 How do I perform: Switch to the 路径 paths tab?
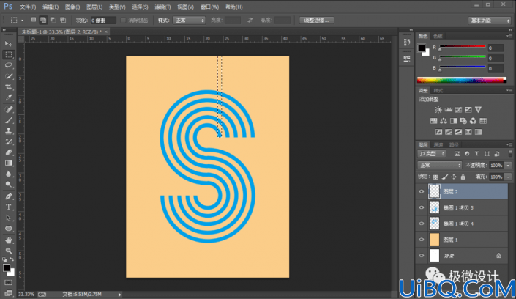point(454,145)
